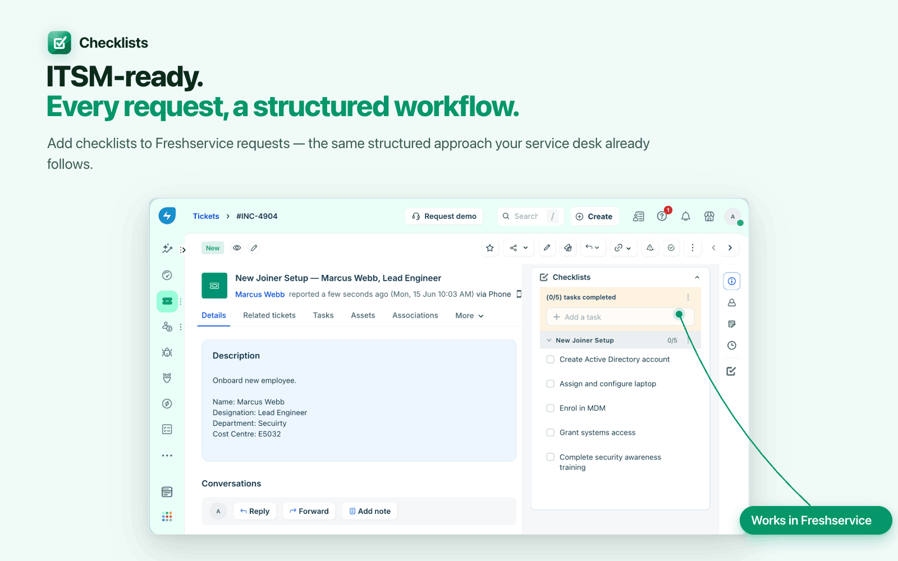This screenshot has width=898, height=561.
Task: Click the Forward button
Action: click(x=309, y=512)
